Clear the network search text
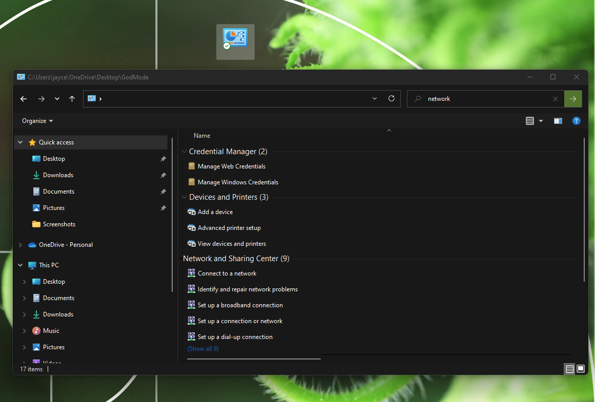Image resolution: width=595 pixels, height=402 pixels. pos(556,99)
